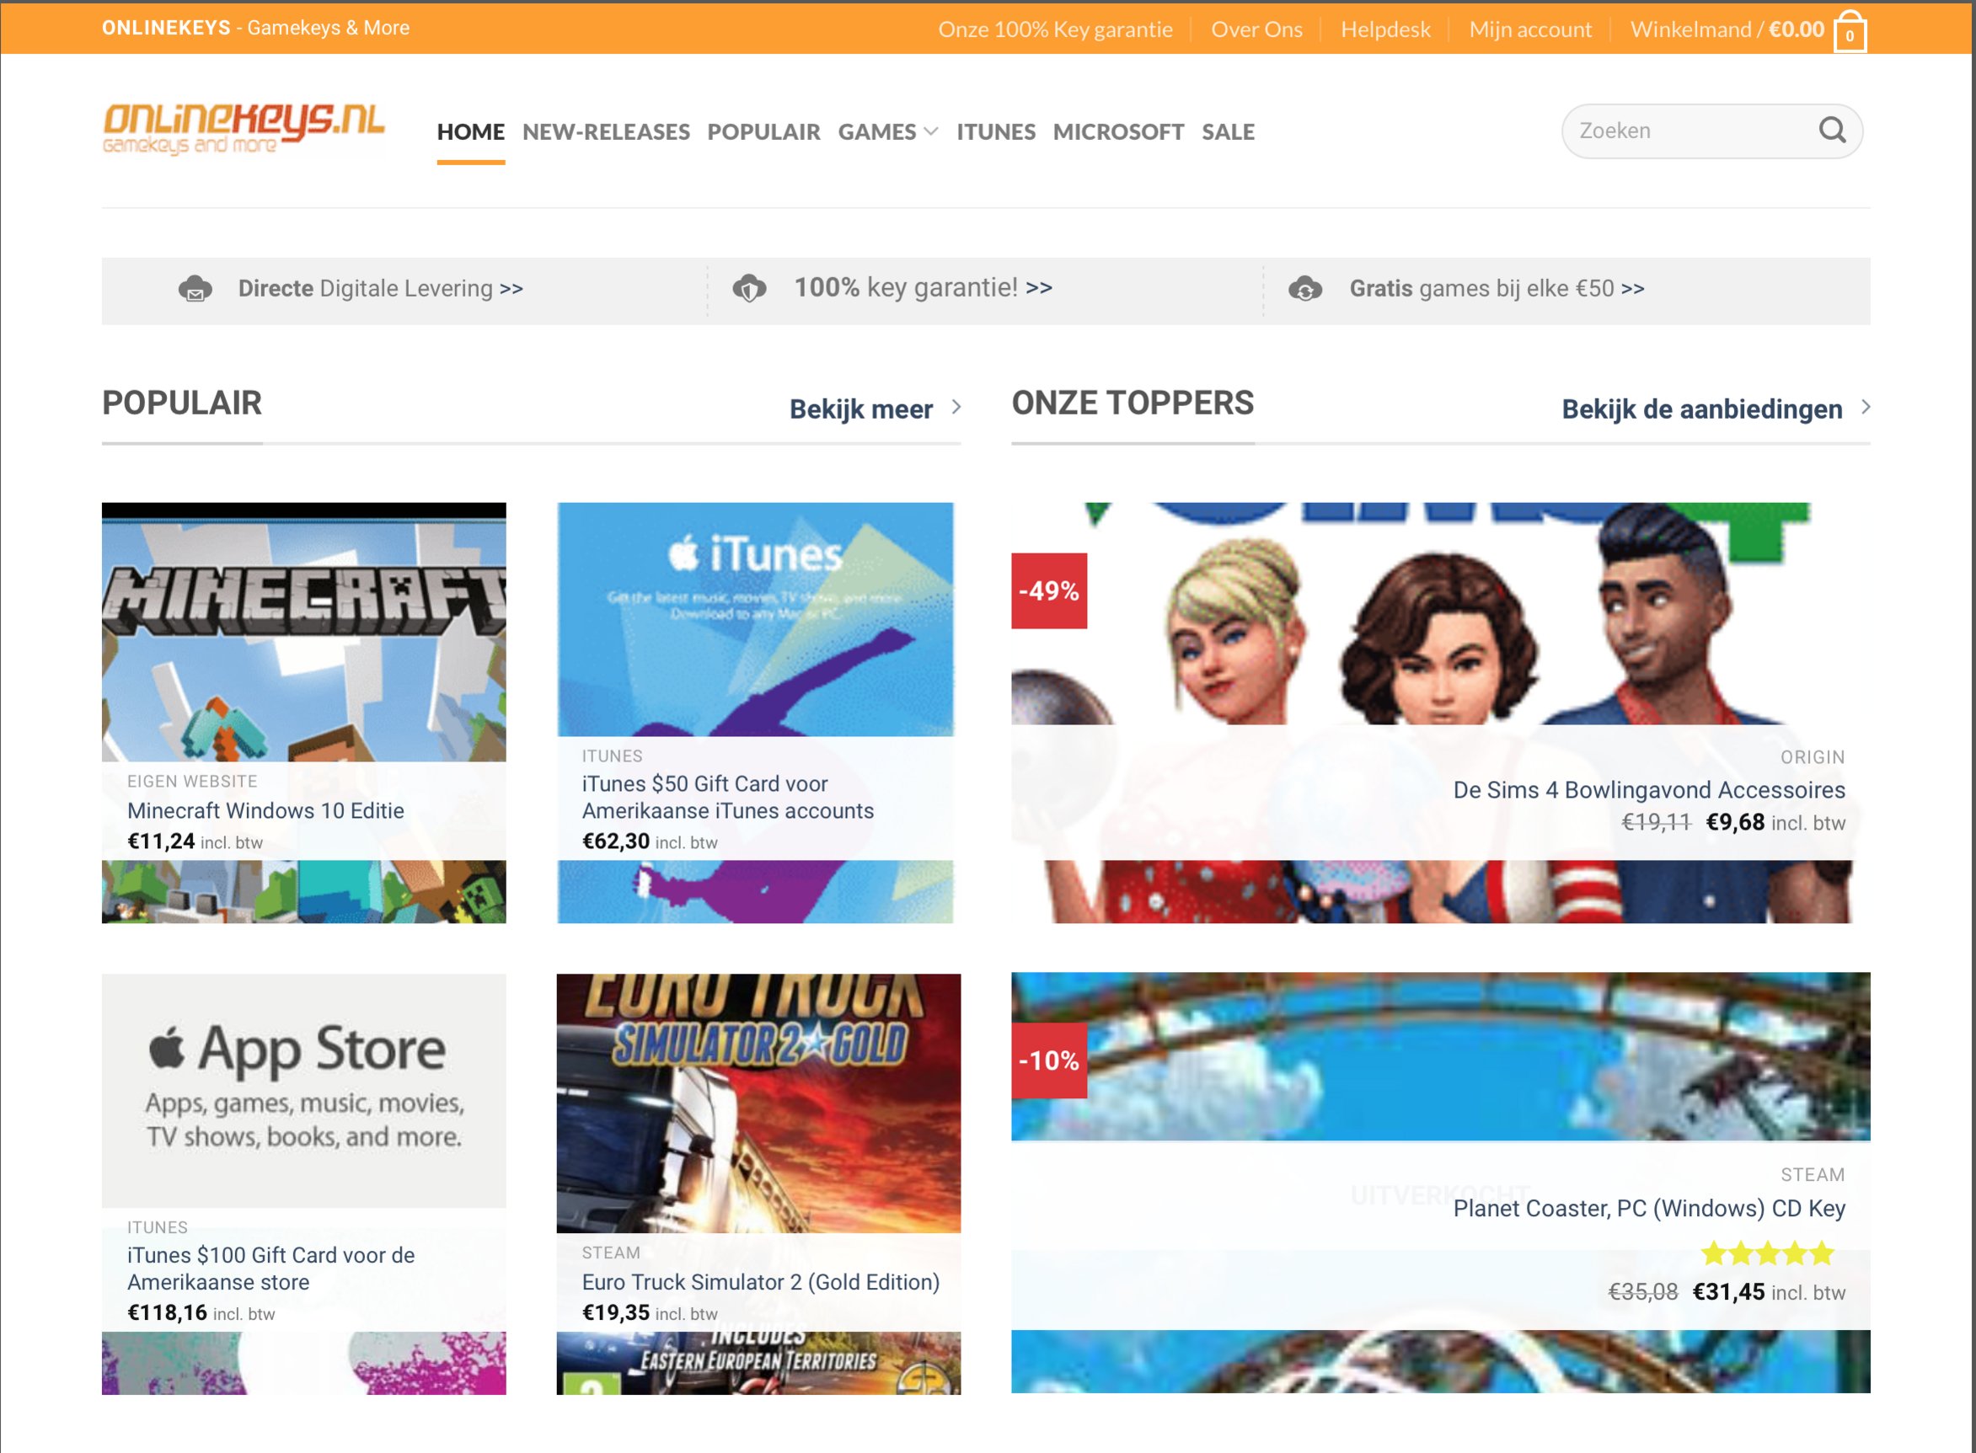Open the Over Ons link
1976x1453 pixels.
1256,29
